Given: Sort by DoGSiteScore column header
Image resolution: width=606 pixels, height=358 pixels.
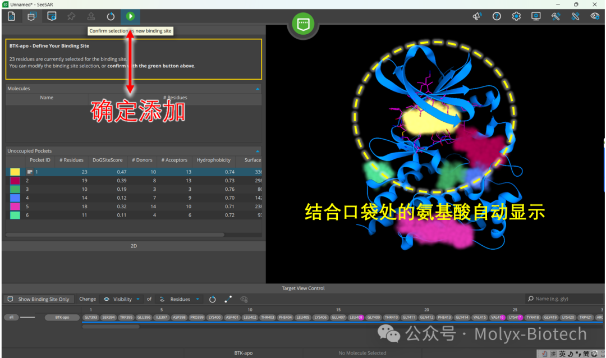Looking at the screenshot, I should [x=107, y=160].
